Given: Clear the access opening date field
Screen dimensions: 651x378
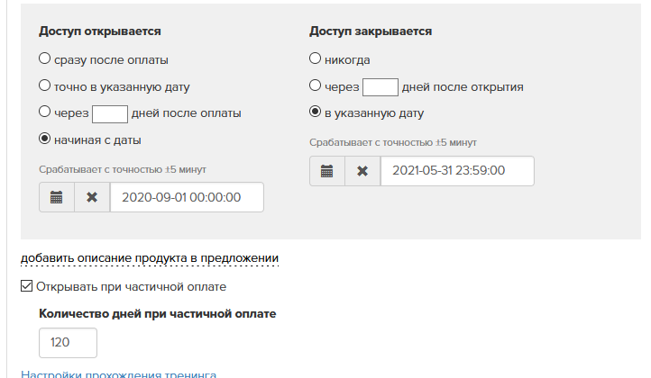Looking at the screenshot, I should coord(92,197).
